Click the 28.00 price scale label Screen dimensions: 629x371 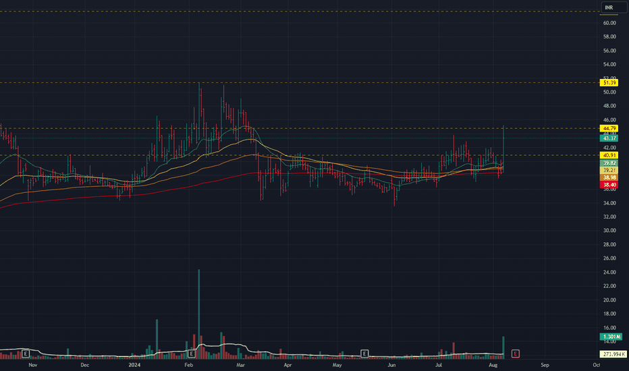609,244
